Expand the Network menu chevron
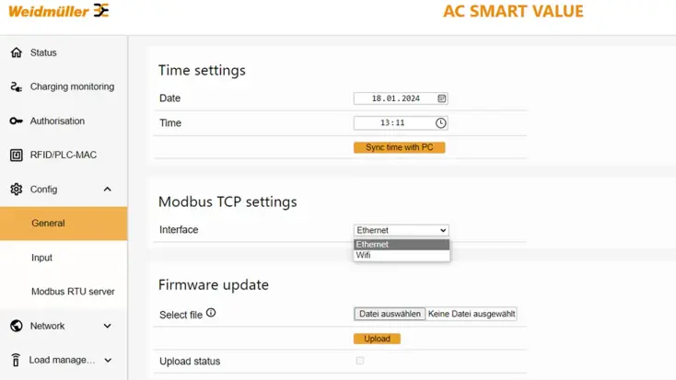Screen dimensions: 676x380 coord(107,326)
